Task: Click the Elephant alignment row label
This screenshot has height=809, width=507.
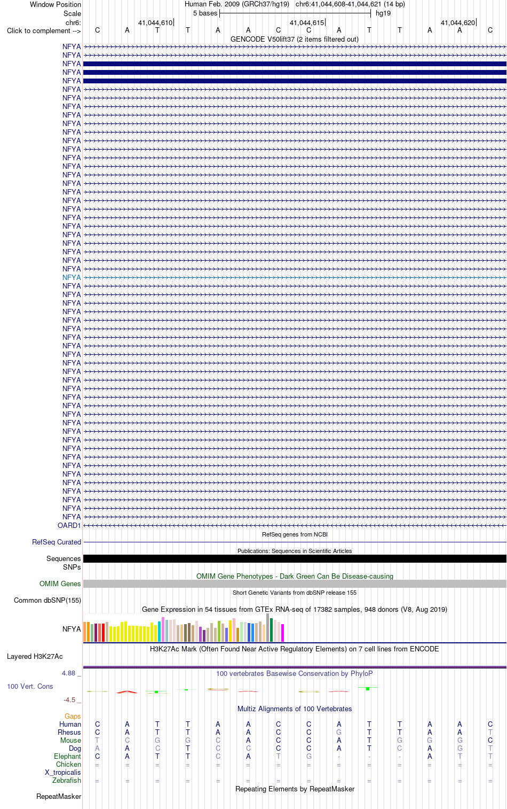Action: [x=67, y=756]
